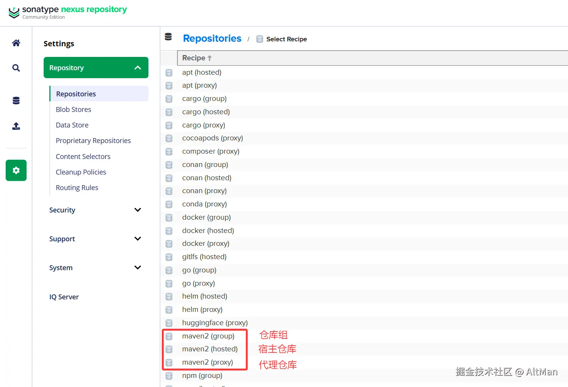568x387 pixels.
Task: Click the Select Recipe breadcrumb icon
Action: [260, 39]
